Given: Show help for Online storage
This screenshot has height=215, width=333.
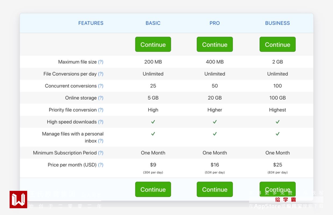Looking at the screenshot, I should (101, 98).
